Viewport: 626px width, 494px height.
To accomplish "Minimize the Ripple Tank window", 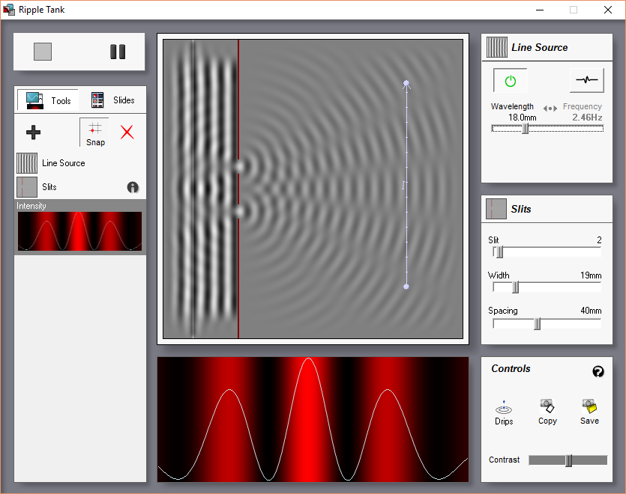I will 540,10.
